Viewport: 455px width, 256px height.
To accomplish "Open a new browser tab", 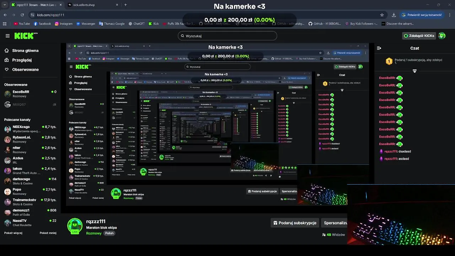I will point(125,5).
